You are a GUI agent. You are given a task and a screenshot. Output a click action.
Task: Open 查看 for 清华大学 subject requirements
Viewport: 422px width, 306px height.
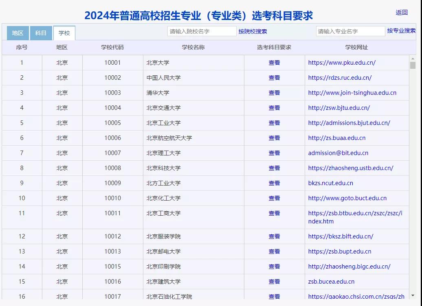274,92
